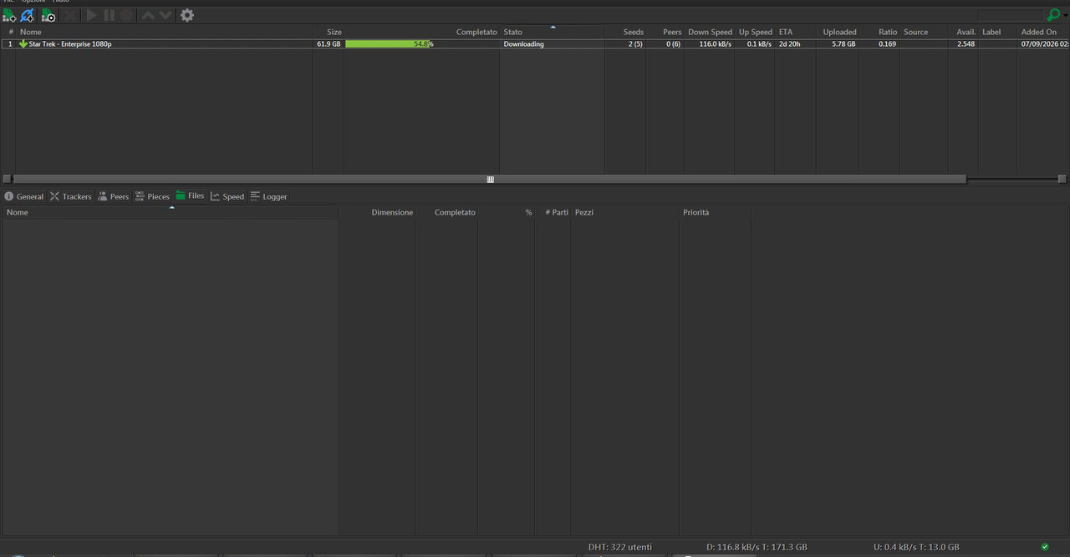Show the Peers tab in the detail pane
This screenshot has height=557, width=1070.
point(113,196)
